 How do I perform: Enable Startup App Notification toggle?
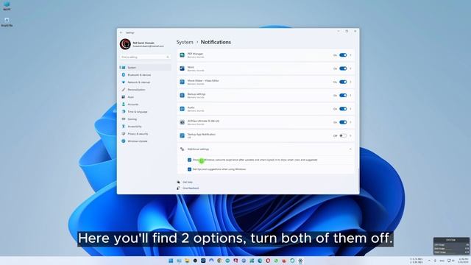click(x=343, y=135)
